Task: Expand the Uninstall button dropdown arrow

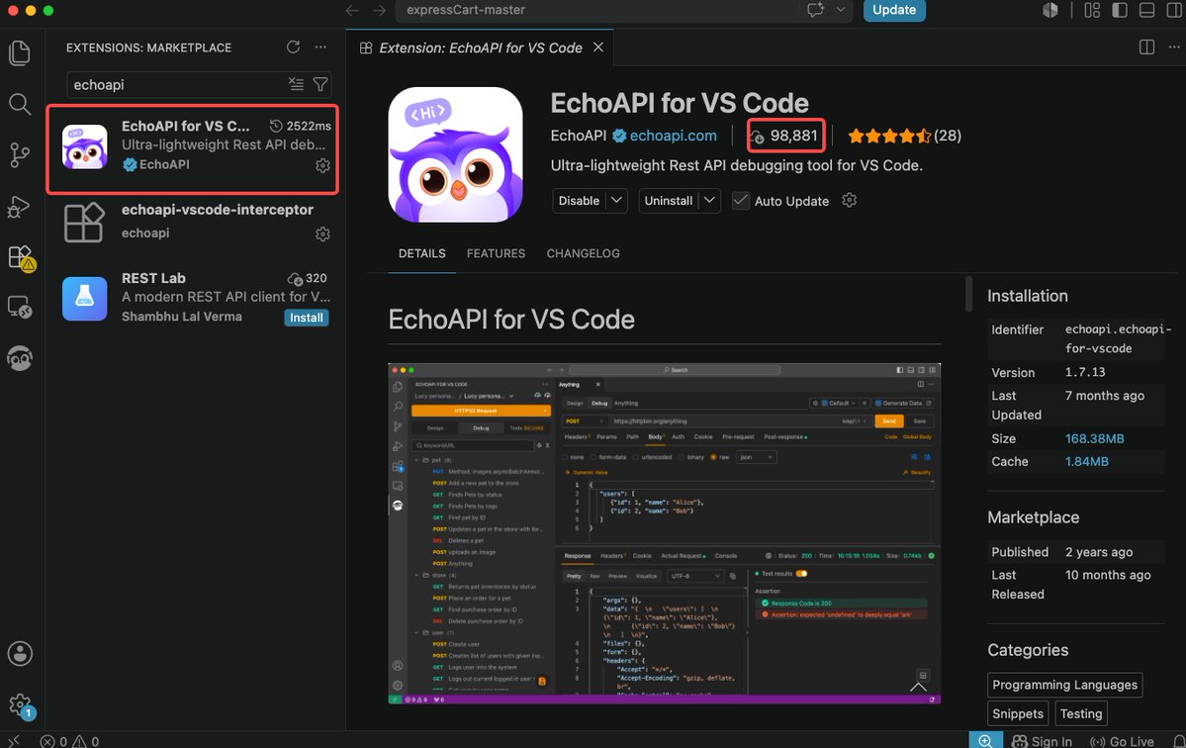Action: point(709,201)
